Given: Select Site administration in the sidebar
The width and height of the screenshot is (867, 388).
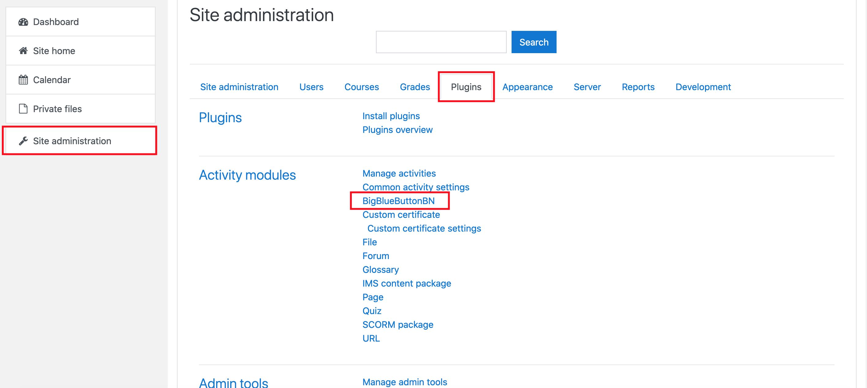Looking at the screenshot, I should pyautogui.click(x=81, y=141).
